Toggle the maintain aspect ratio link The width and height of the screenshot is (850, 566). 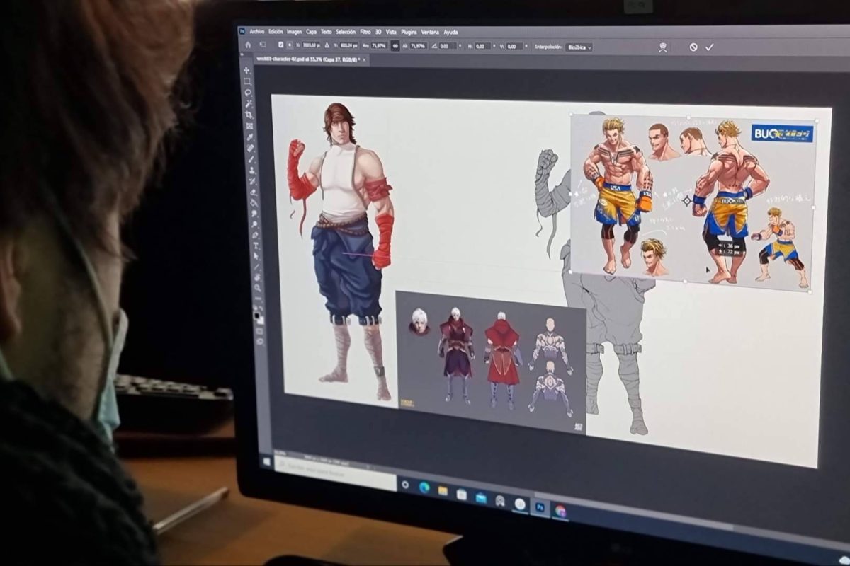click(395, 46)
